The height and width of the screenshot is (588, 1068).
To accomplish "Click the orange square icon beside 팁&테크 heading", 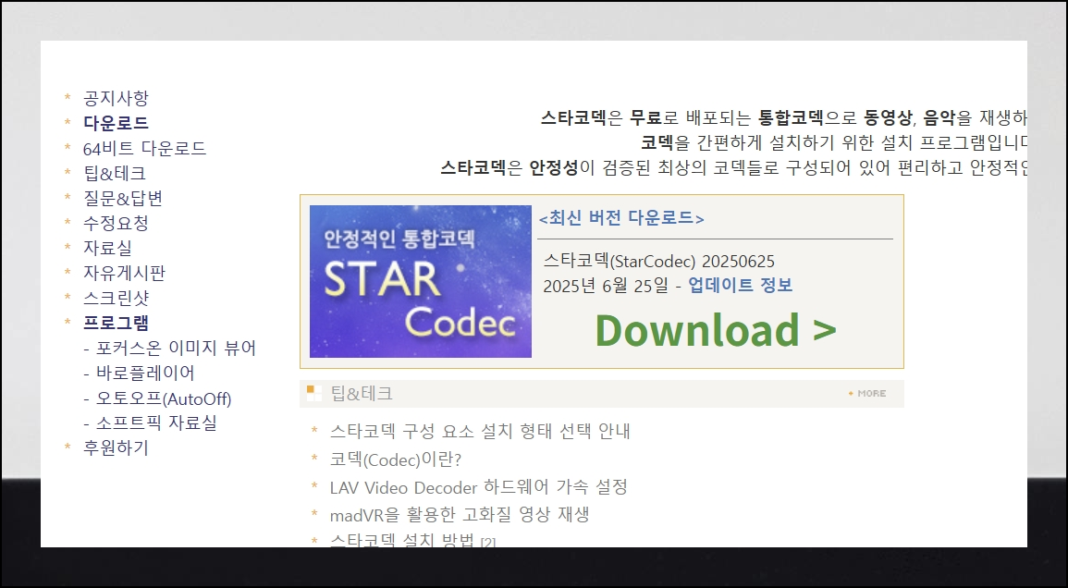I will tap(313, 393).
